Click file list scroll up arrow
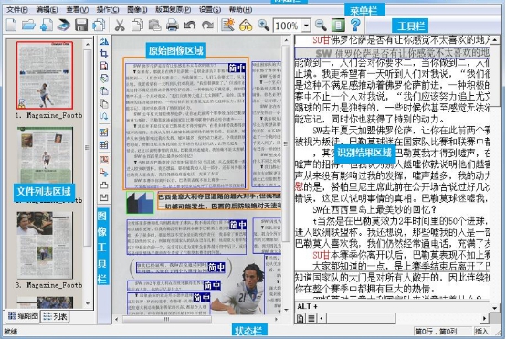Screen dimensions: 506x339 (x=88, y=44)
